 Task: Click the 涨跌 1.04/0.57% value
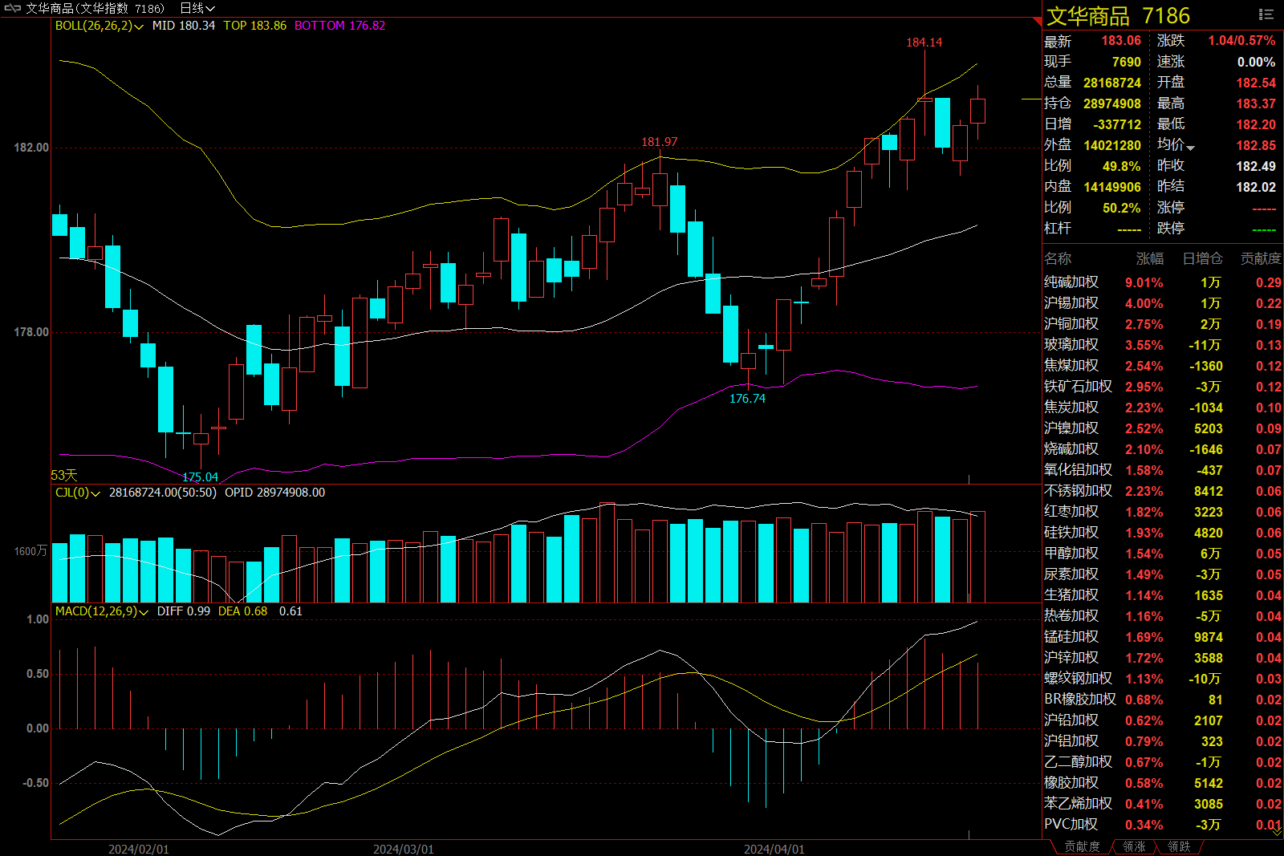coord(1241,41)
